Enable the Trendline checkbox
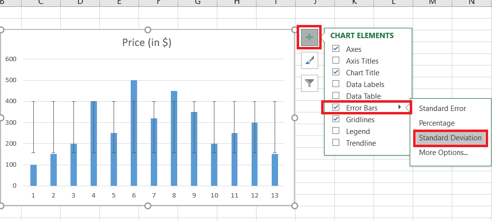The height and width of the screenshot is (221, 492). pyautogui.click(x=336, y=143)
